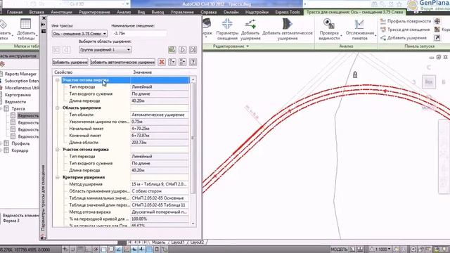Open the Проверка видимости tool

(329, 30)
